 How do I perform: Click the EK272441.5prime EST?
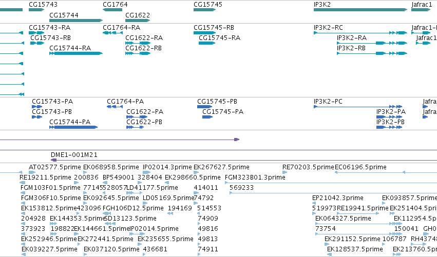tap(79, 244)
